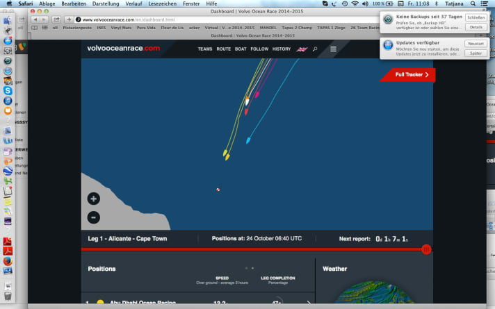Open HISTORY in site navigation

tap(282, 49)
